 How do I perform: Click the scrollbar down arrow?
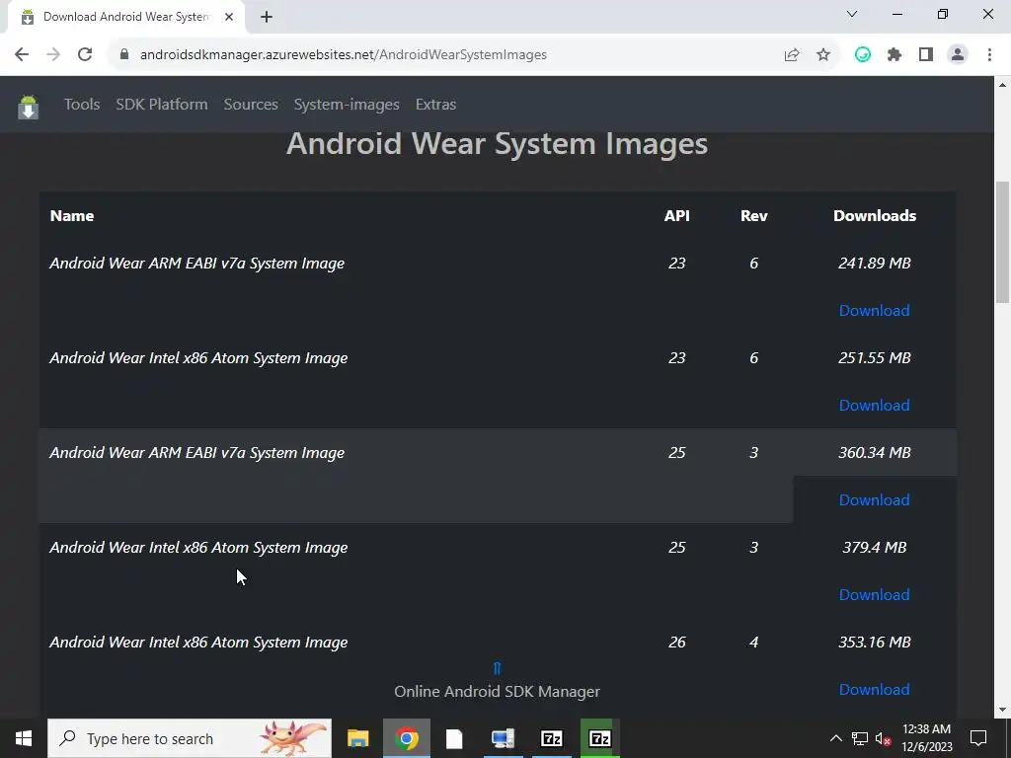pos(1002,710)
